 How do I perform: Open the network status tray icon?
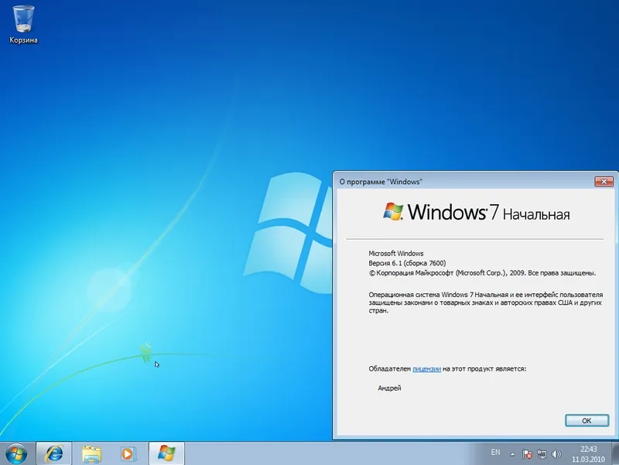pyautogui.click(x=542, y=454)
